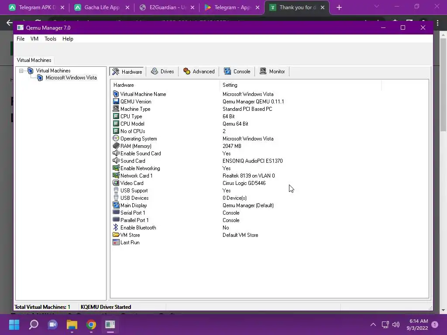Click the RAM (Memory) chip icon
The height and width of the screenshot is (335, 447).
(x=116, y=146)
